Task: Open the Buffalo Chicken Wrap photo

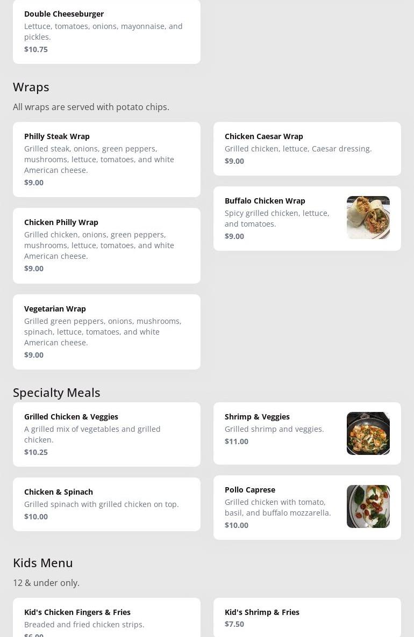Action: tap(368, 218)
